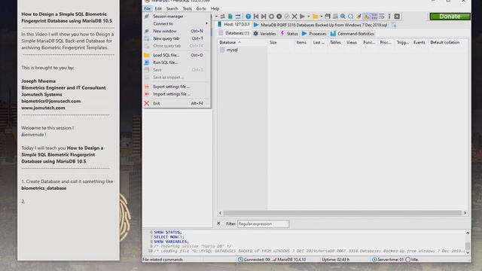Image resolution: width=482 pixels, height=271 pixels.
Task: Click the cancel editing X toolbar icon
Action: [x=294, y=17]
